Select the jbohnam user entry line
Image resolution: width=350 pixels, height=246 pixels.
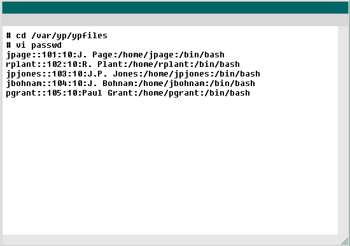coord(130,83)
